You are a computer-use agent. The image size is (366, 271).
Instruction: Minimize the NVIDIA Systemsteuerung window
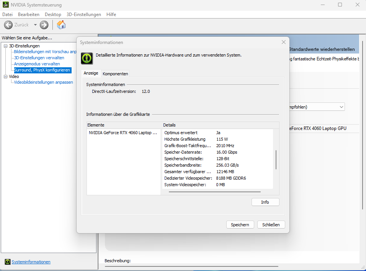click(323, 5)
